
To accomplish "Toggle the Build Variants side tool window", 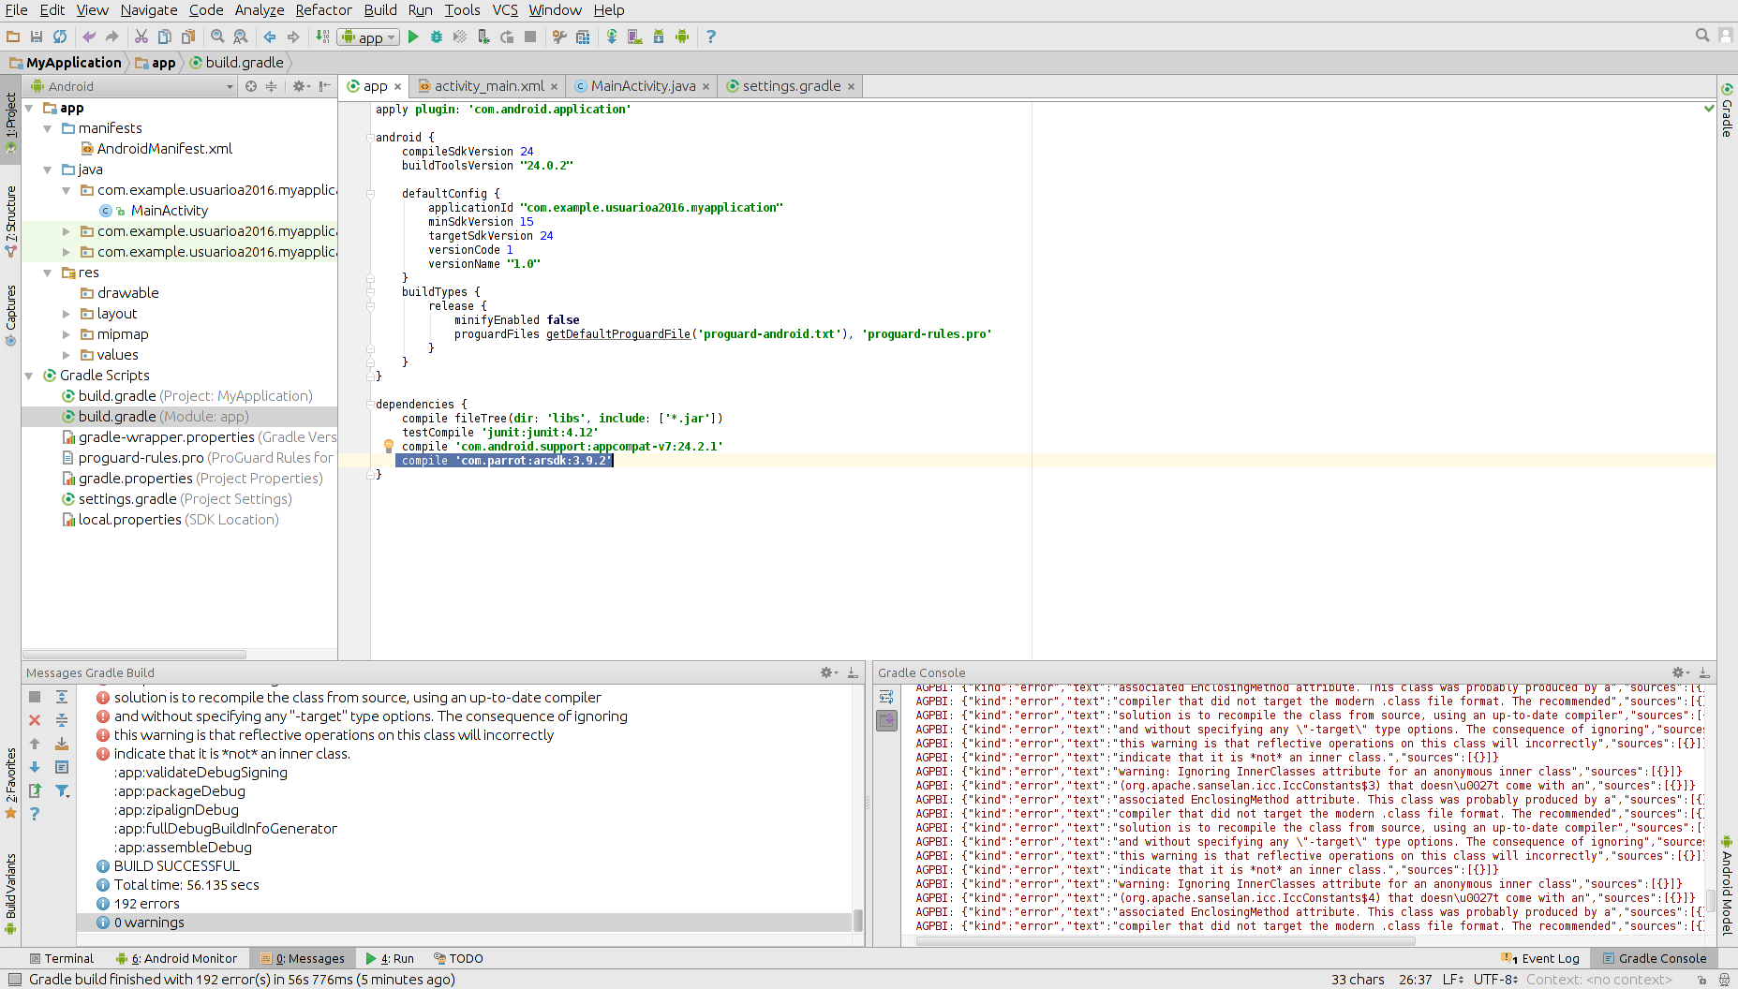I will (x=10, y=893).
